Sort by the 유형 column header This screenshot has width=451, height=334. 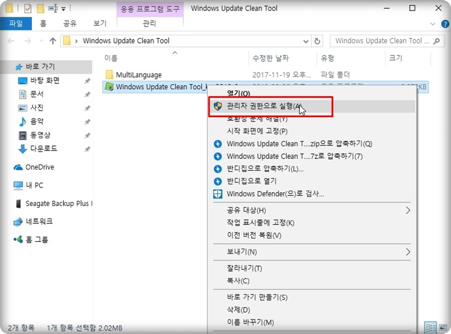coord(328,58)
